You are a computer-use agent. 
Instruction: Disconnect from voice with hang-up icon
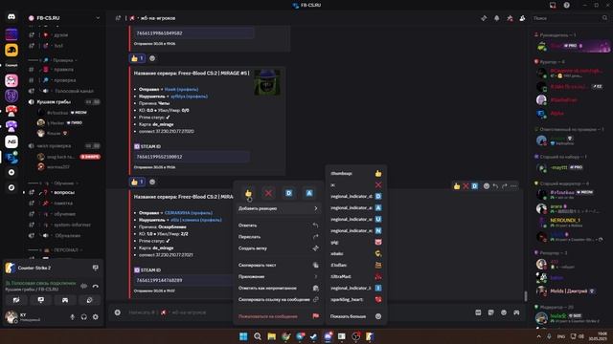pyautogui.click(x=96, y=286)
